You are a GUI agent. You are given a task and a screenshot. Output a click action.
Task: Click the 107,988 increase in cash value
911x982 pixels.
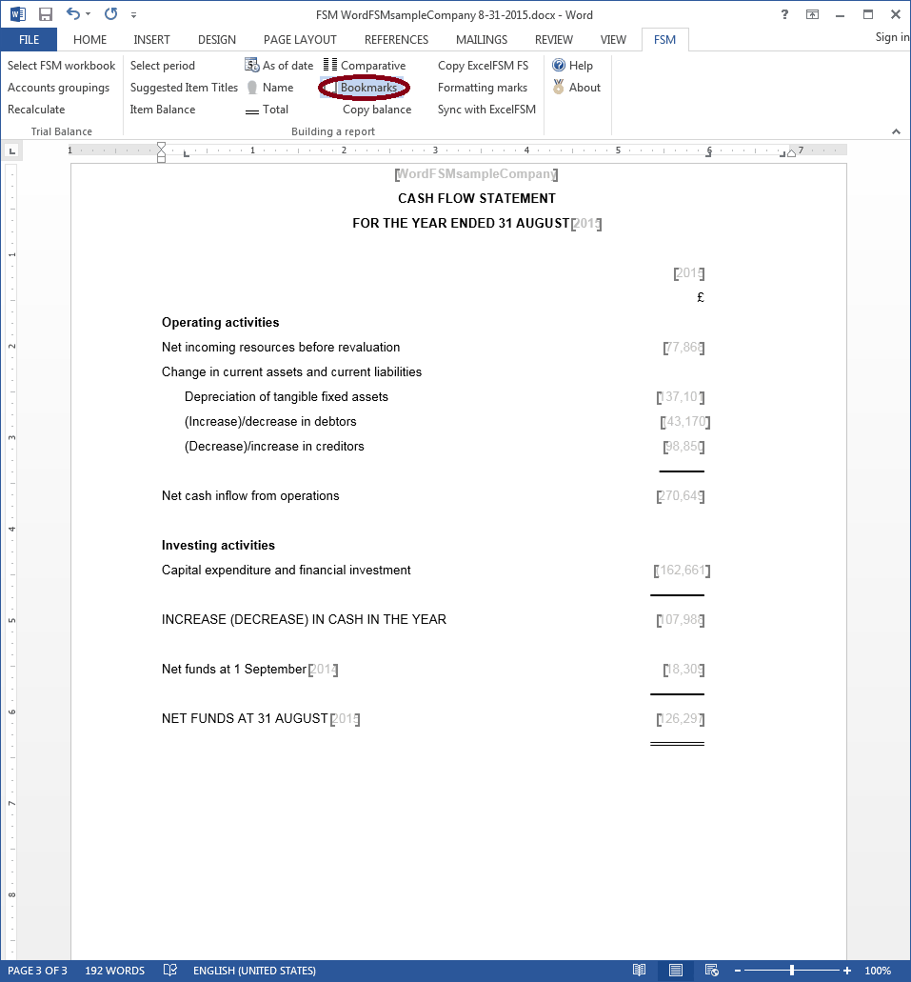click(x=681, y=619)
